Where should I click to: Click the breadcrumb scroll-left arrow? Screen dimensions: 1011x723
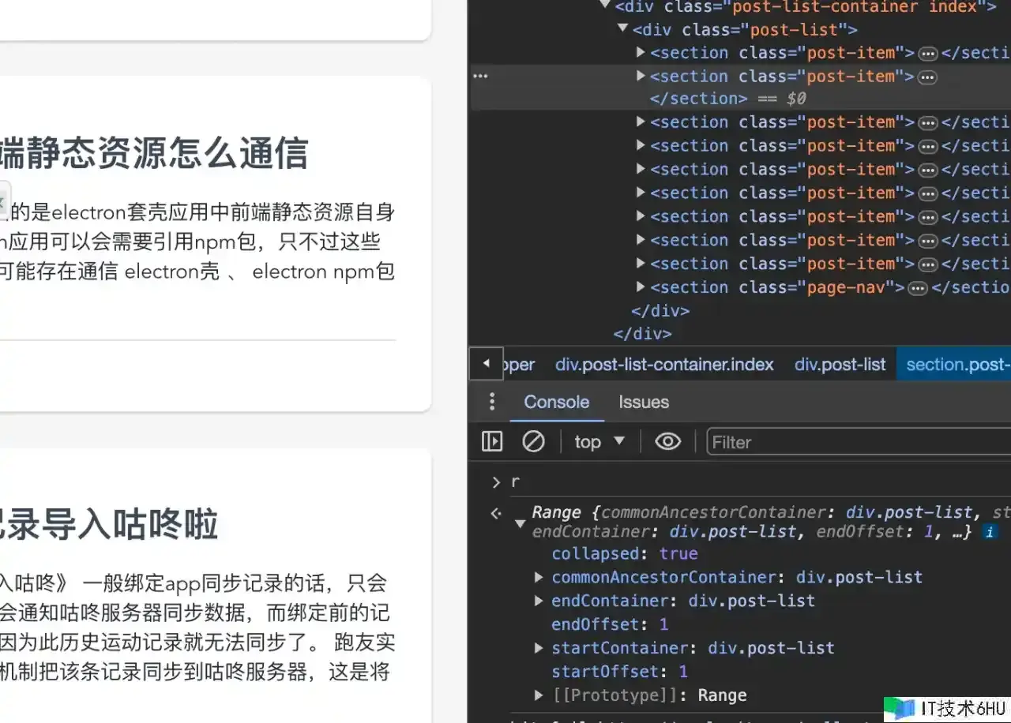click(x=487, y=364)
